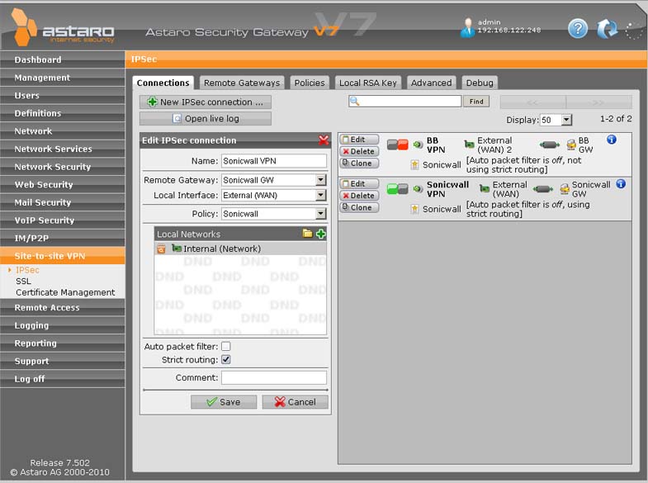
Task: Open the Logging menu
Action: tap(63, 325)
